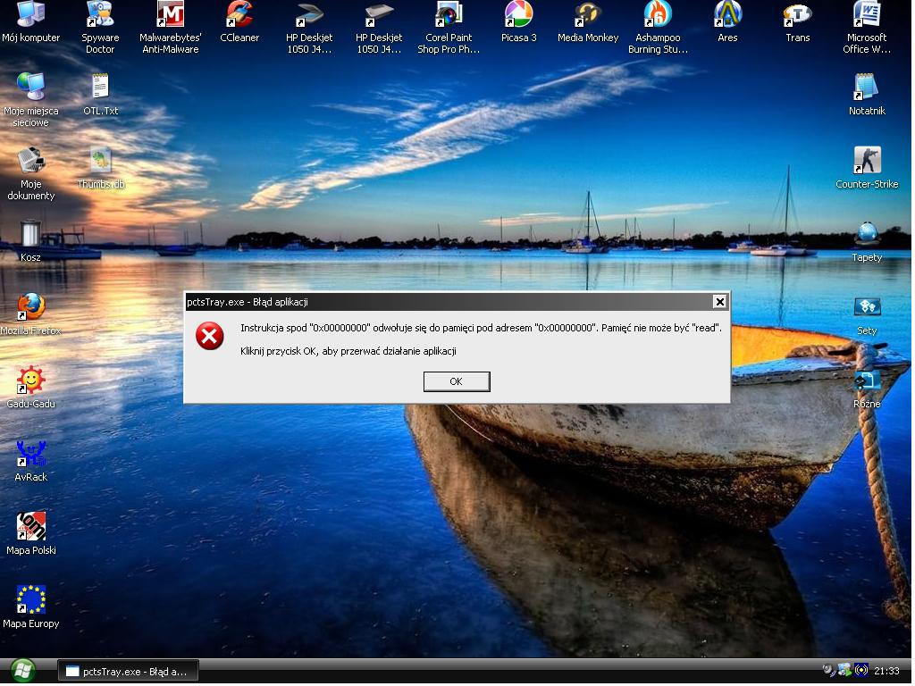Click the Windows Start button
Viewport: 915px width, 686px height.
tap(22, 670)
